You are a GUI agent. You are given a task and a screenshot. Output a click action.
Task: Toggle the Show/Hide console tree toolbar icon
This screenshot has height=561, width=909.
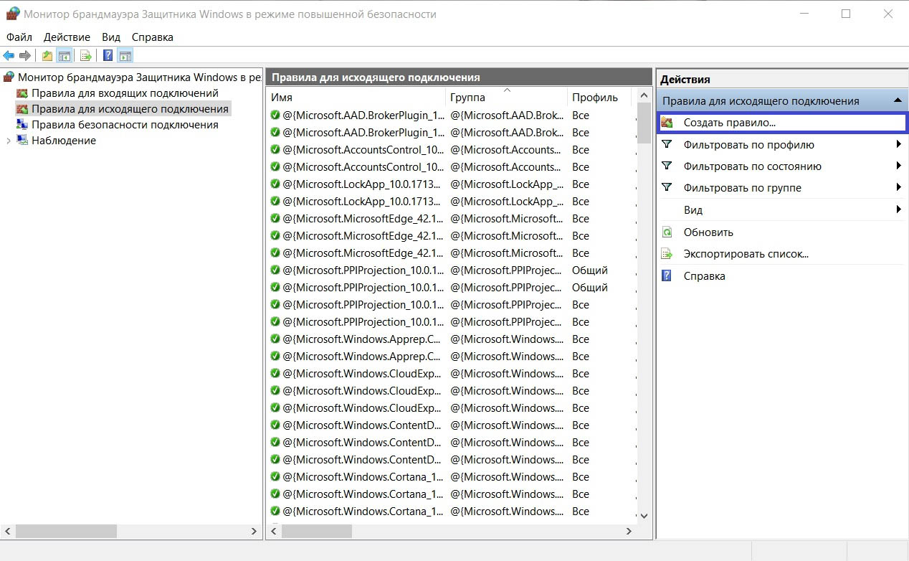(65, 56)
